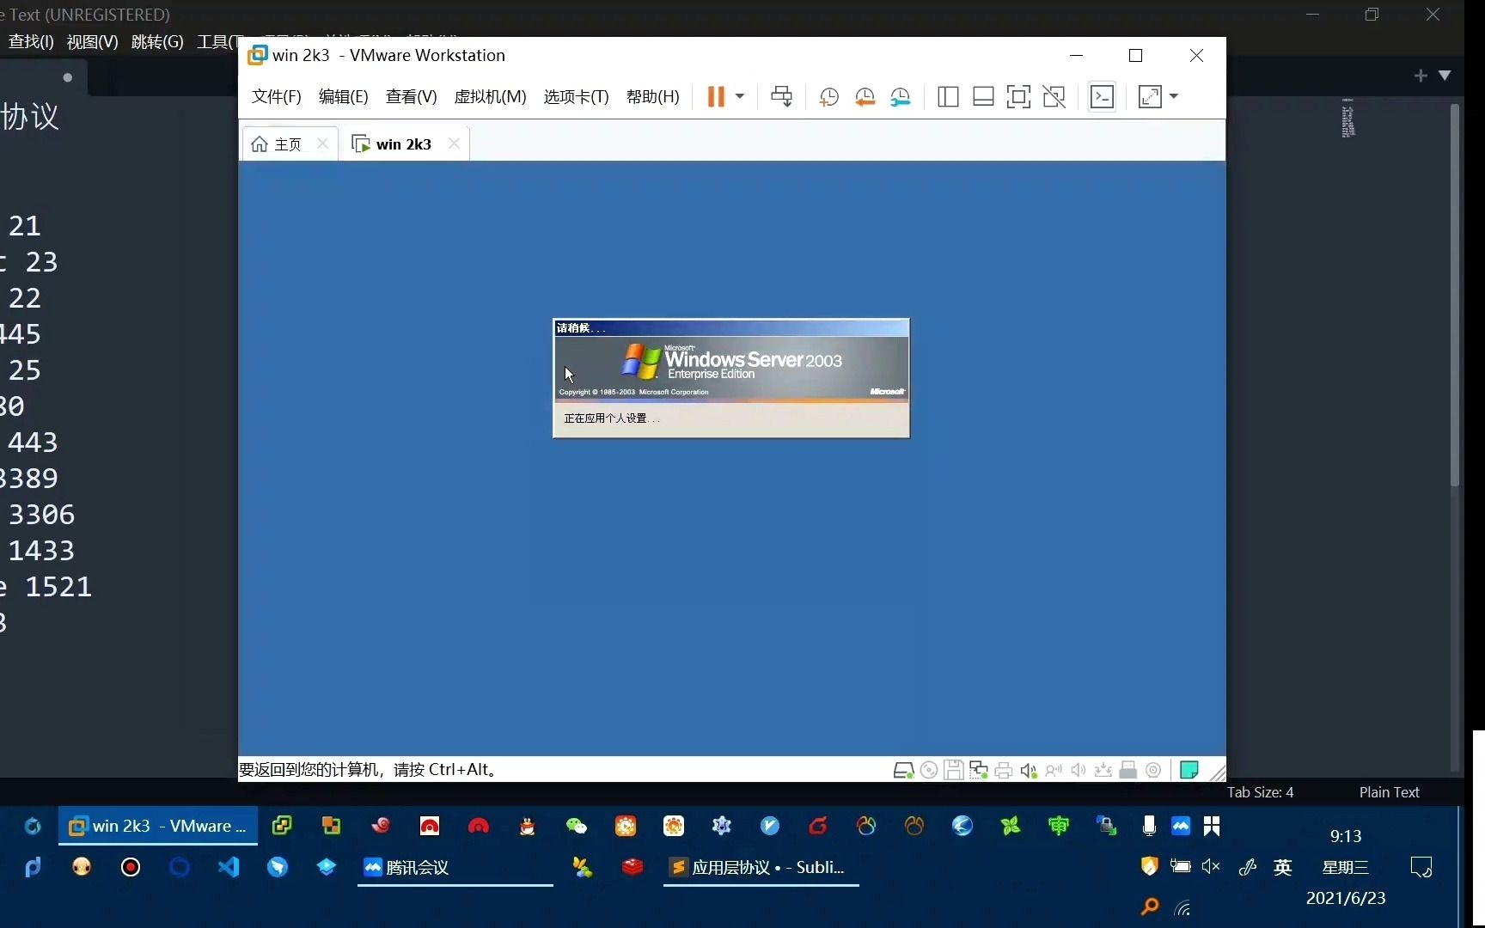This screenshot has width=1485, height=928.
Task: Revert VM to previous snapshot icon
Action: tap(865, 97)
